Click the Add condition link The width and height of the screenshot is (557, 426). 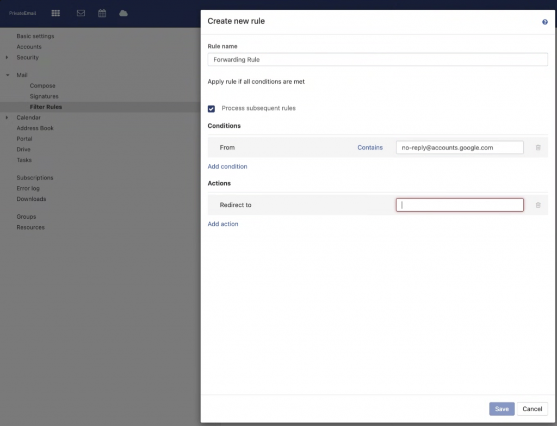point(227,166)
